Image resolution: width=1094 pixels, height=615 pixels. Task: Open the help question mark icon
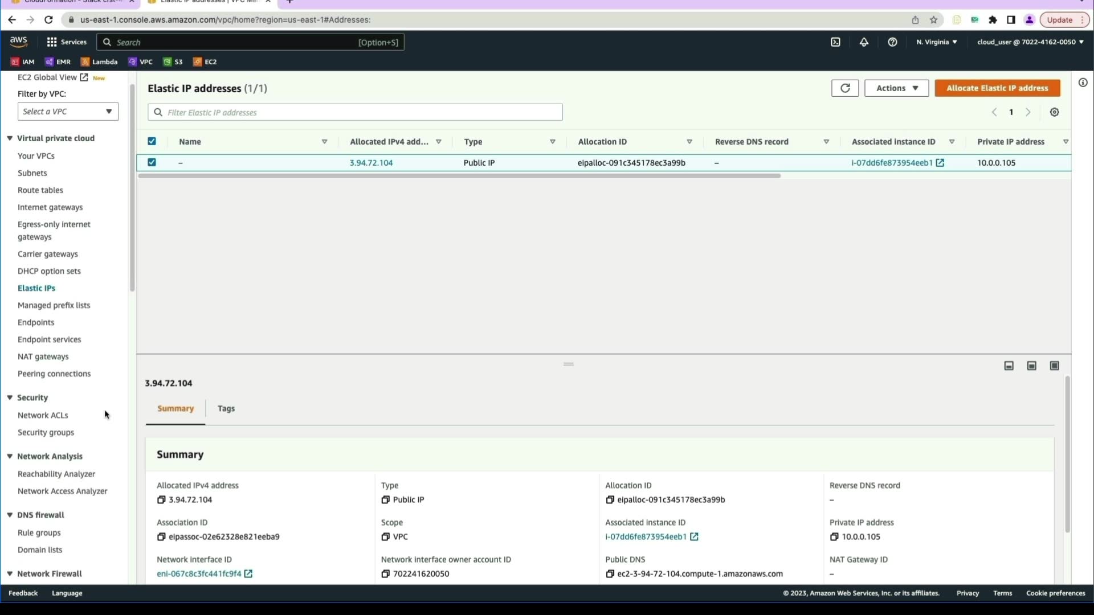point(892,42)
